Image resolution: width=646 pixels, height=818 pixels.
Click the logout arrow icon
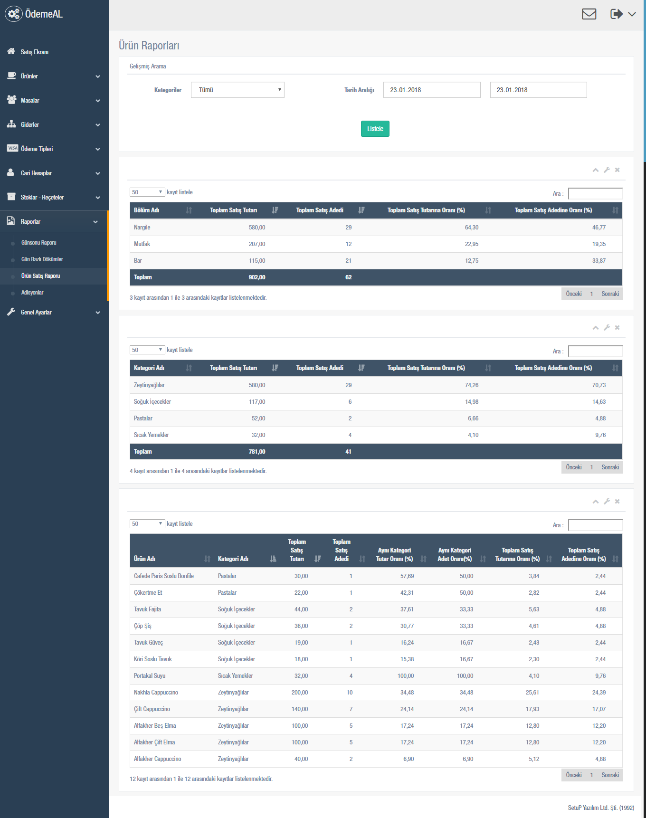point(616,14)
